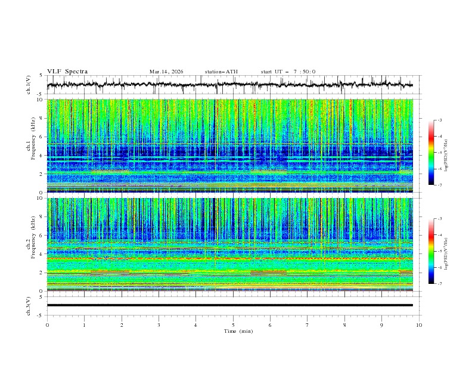Screen dimensions: 472x365
Task: Click the "8" kHz tick on ch.2 spectrogram
Action: tap(42, 217)
